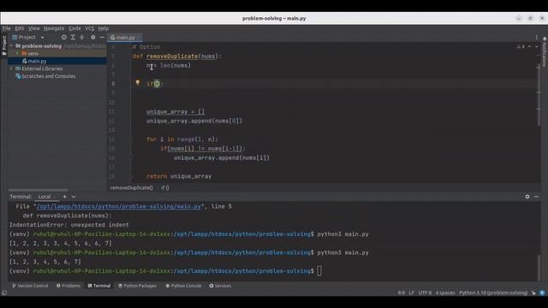The height and width of the screenshot is (308, 548).
Task: Expand the venv folder node
Action: (x=17, y=53)
